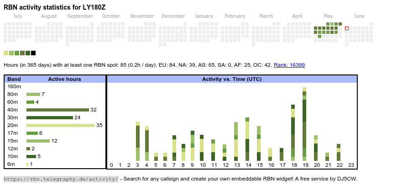Open the Rank: 16399 link
The height and width of the screenshot is (186, 397).
(x=289, y=65)
